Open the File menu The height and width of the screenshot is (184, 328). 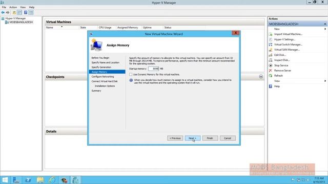click(x=4, y=7)
